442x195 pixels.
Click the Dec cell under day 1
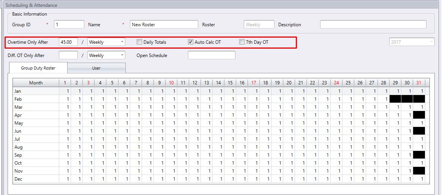pyautogui.click(x=65, y=179)
